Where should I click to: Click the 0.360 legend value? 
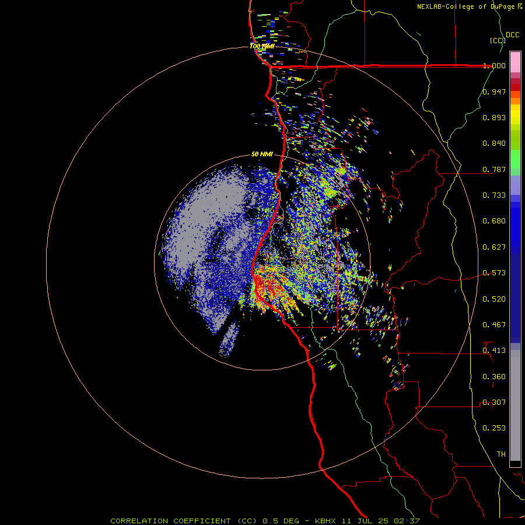click(494, 377)
